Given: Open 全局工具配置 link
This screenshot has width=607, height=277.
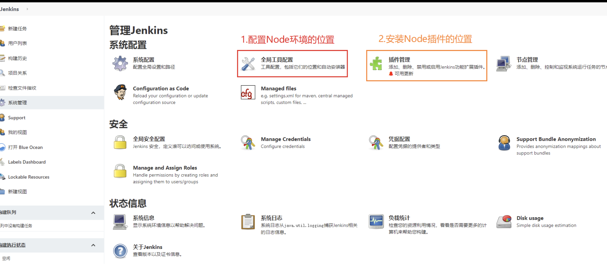Looking at the screenshot, I should (277, 60).
